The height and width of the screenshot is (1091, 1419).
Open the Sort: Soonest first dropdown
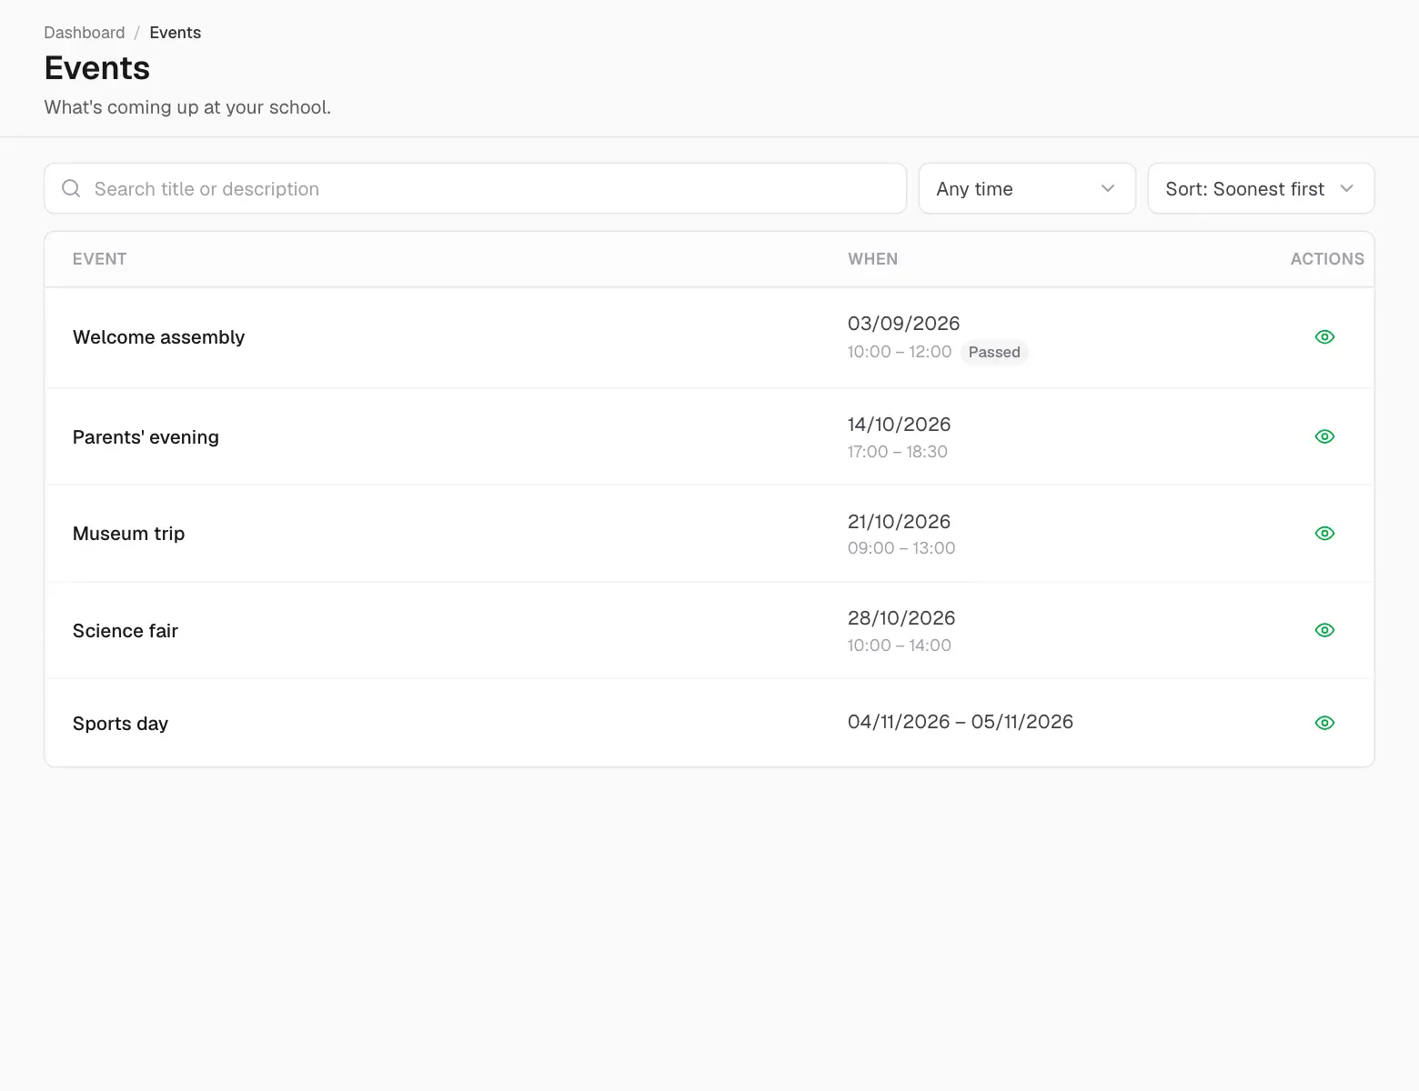pyautogui.click(x=1261, y=188)
